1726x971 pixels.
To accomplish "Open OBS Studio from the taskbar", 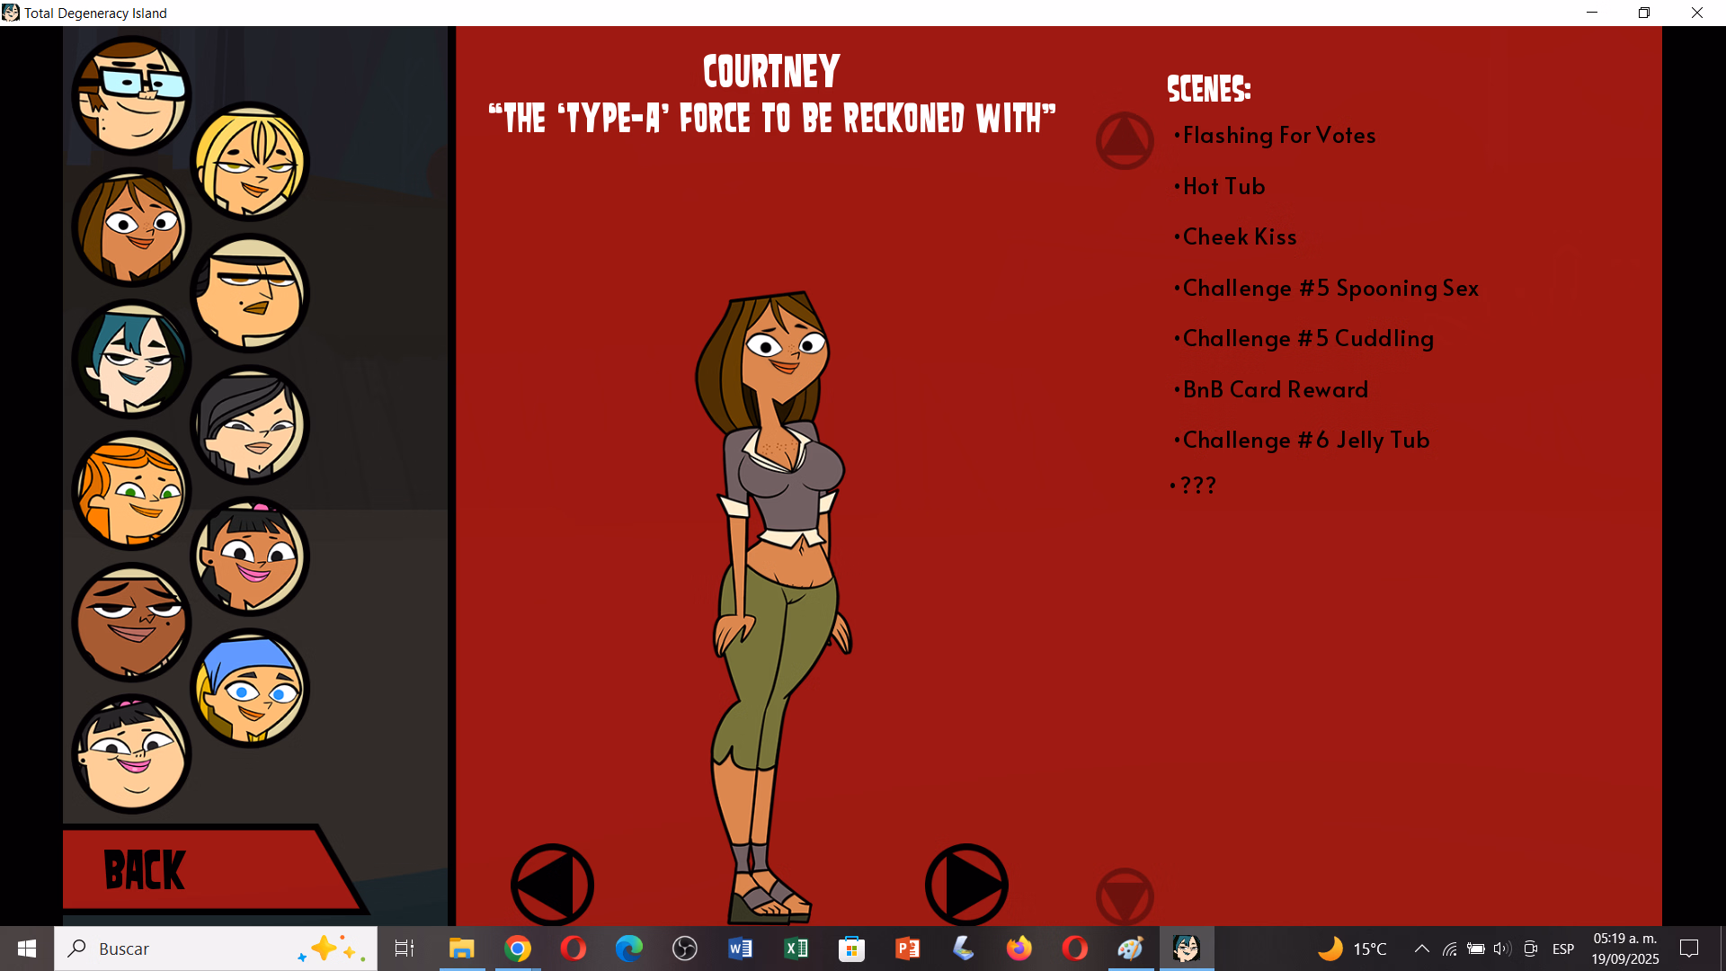I will pyautogui.click(x=685, y=949).
